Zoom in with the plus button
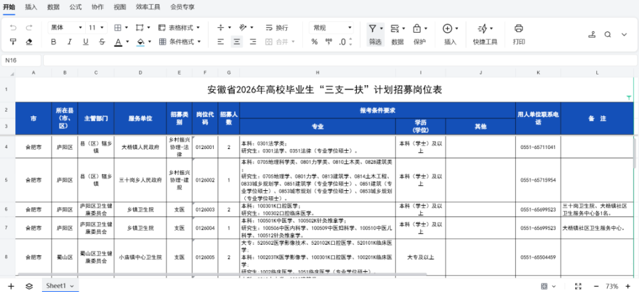Screen dimensions: 639x292 click(628, 286)
